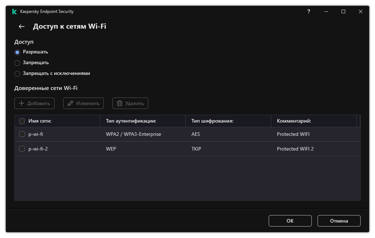Click the plus icon on Добавить

tap(22, 103)
